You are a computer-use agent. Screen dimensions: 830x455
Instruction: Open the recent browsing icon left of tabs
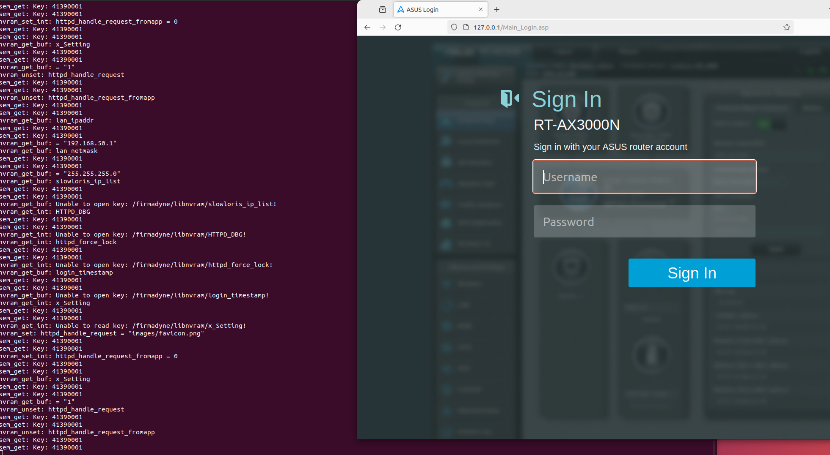(x=383, y=9)
